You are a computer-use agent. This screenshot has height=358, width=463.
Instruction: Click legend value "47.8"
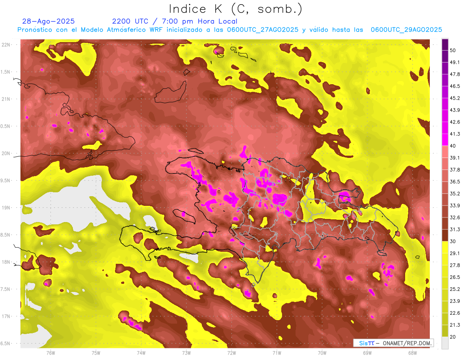pyautogui.click(x=455, y=74)
